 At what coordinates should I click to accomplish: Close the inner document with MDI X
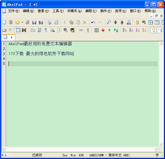point(161,16)
